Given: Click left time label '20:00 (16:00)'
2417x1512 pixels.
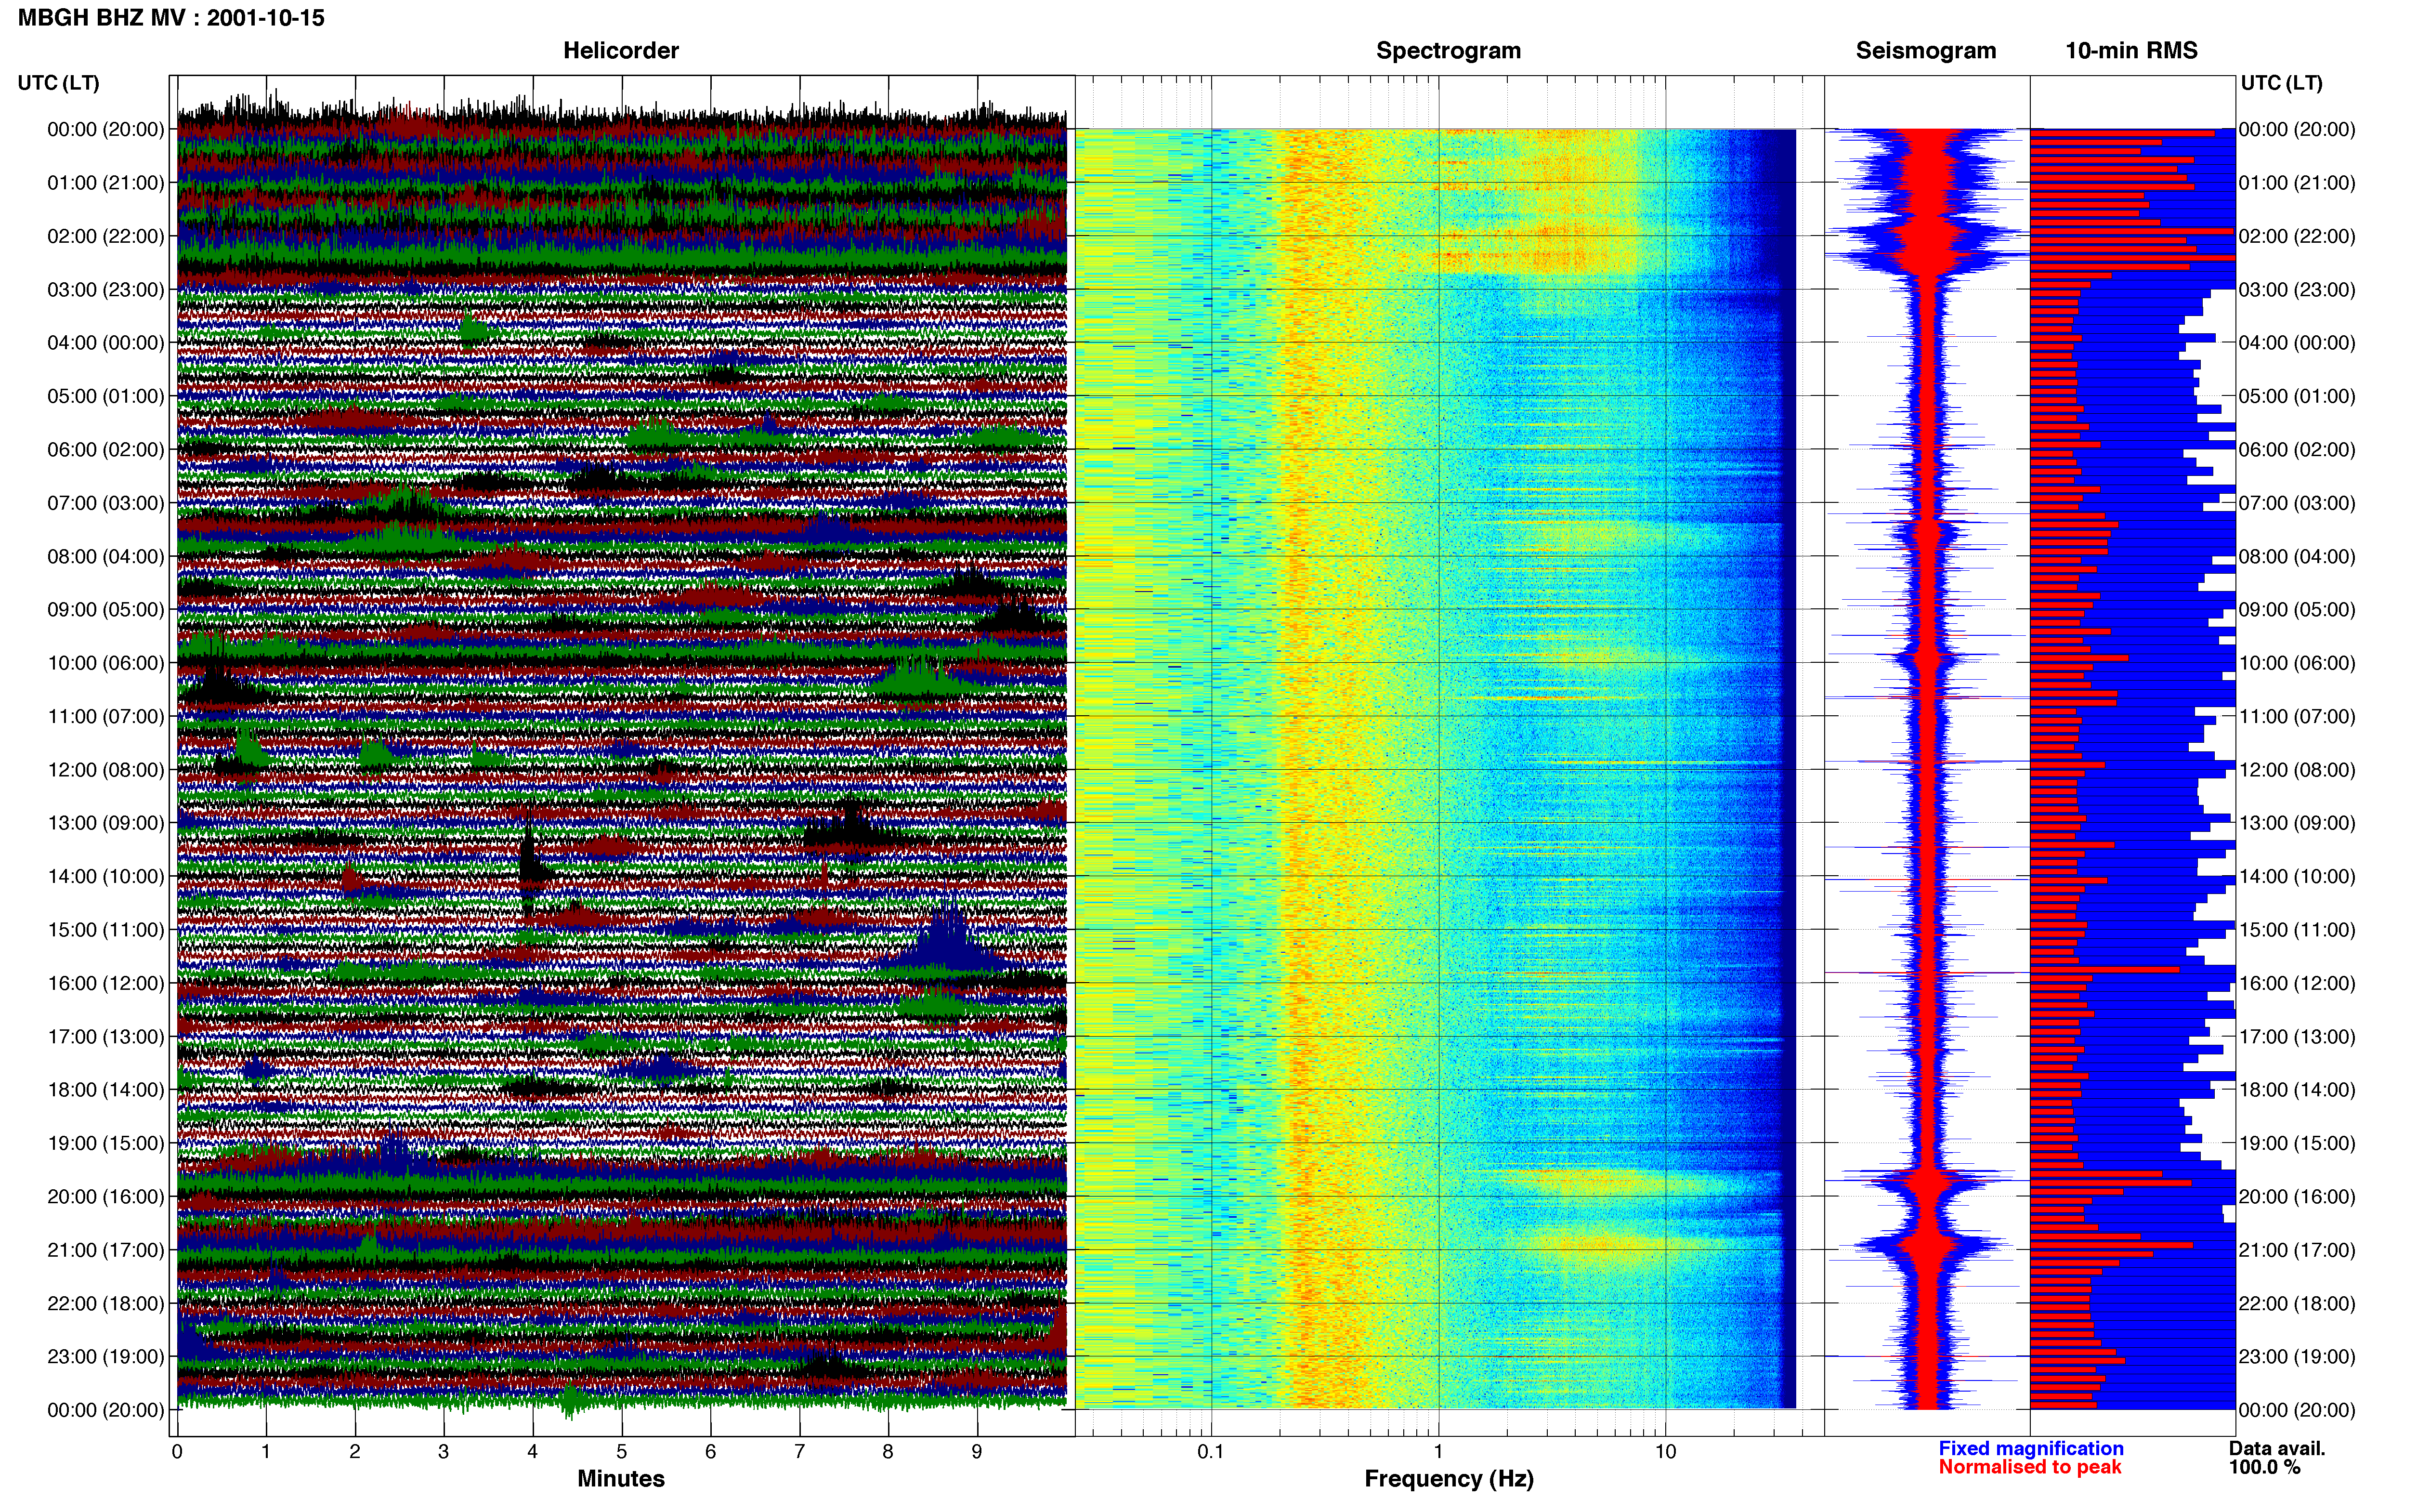Looking at the screenshot, I should pyautogui.click(x=106, y=1196).
